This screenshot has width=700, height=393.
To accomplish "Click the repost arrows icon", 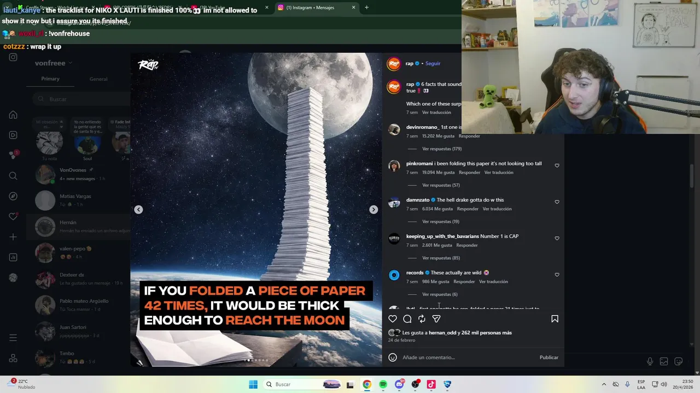I will coord(422,319).
